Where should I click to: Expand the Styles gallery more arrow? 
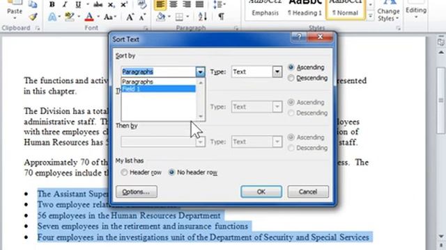pyautogui.click(x=370, y=16)
